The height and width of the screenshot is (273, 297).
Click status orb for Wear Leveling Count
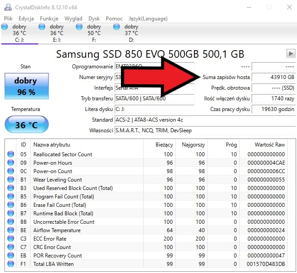11,180
